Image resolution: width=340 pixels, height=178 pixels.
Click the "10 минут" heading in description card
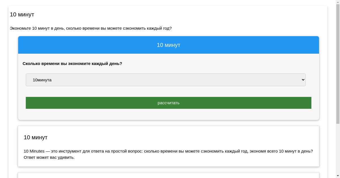click(35, 137)
